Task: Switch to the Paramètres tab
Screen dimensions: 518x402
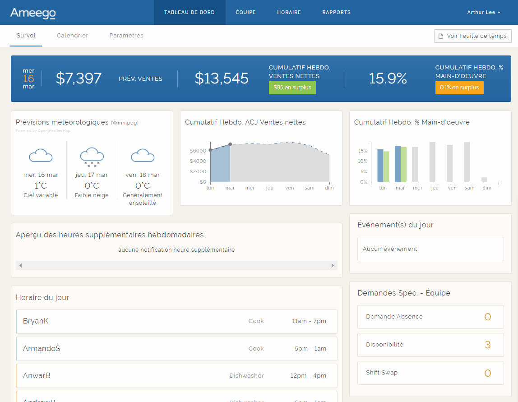Action: pos(126,36)
